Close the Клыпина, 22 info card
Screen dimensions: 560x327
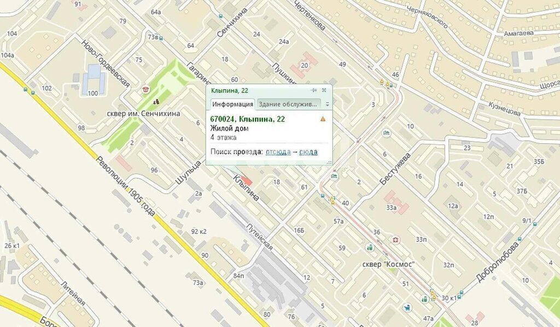(x=324, y=90)
